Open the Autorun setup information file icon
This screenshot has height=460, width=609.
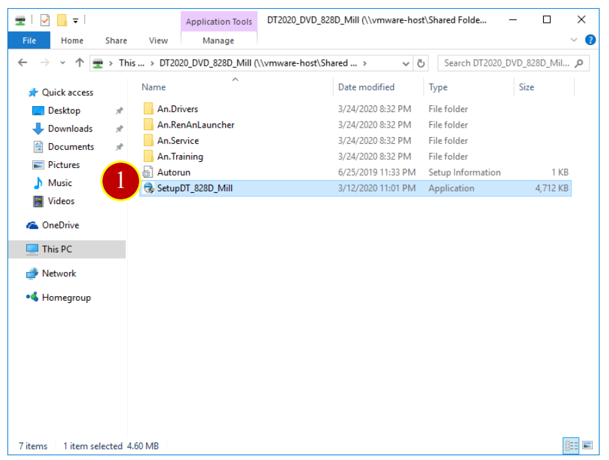point(148,172)
